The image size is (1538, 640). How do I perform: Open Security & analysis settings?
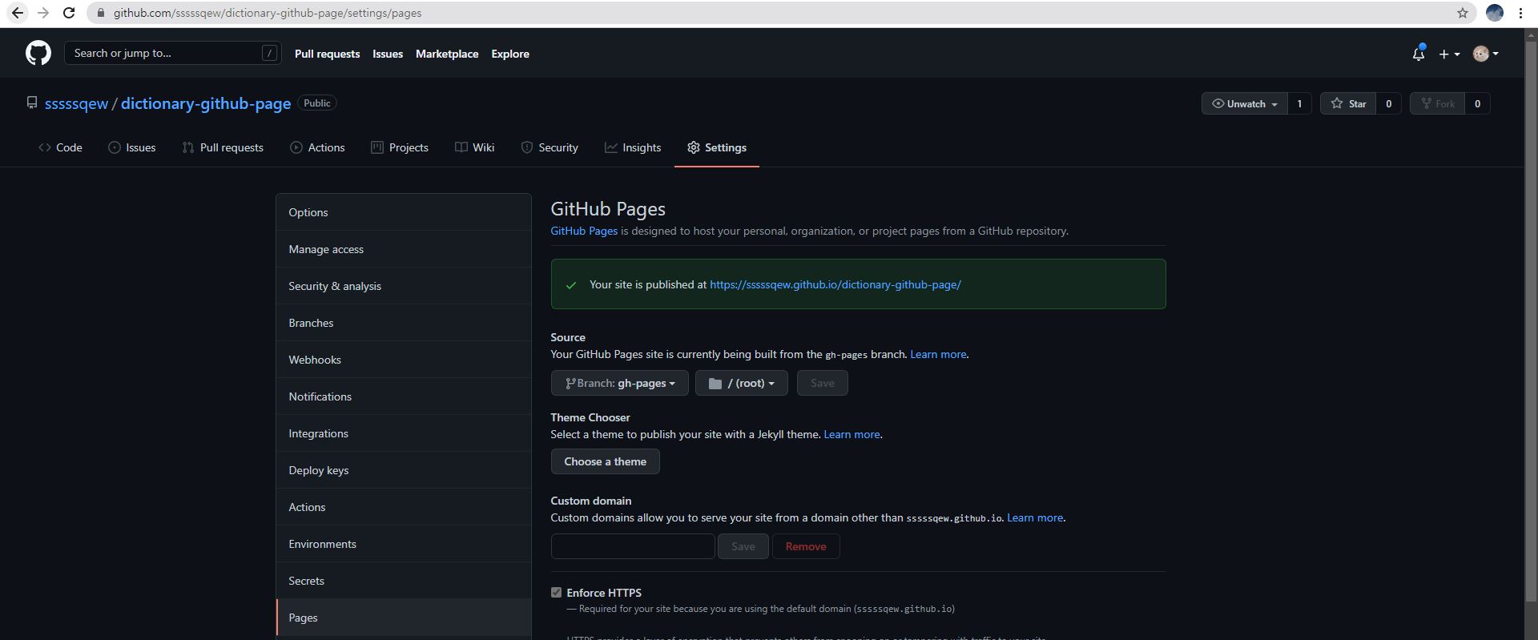(404, 286)
